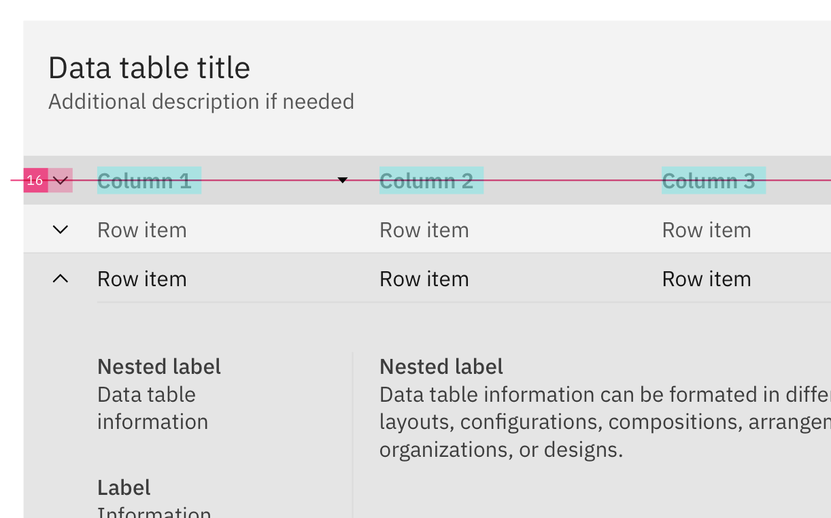831x518 pixels.
Task: Click the pink 16 spacing annotation marker
Action: point(35,180)
